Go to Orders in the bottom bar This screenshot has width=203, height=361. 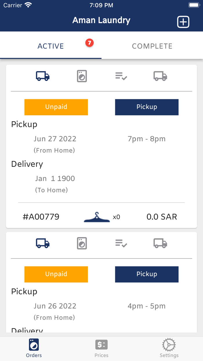(34, 348)
